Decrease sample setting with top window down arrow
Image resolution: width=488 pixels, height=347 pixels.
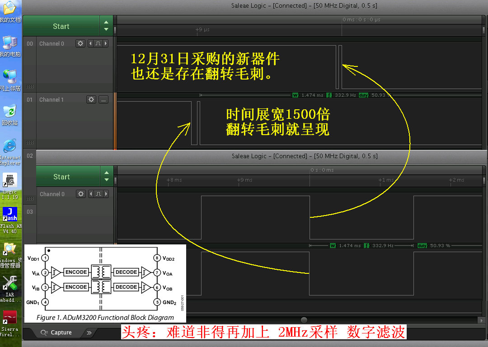106,29
